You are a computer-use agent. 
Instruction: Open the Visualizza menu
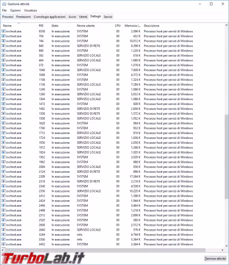pos(30,10)
